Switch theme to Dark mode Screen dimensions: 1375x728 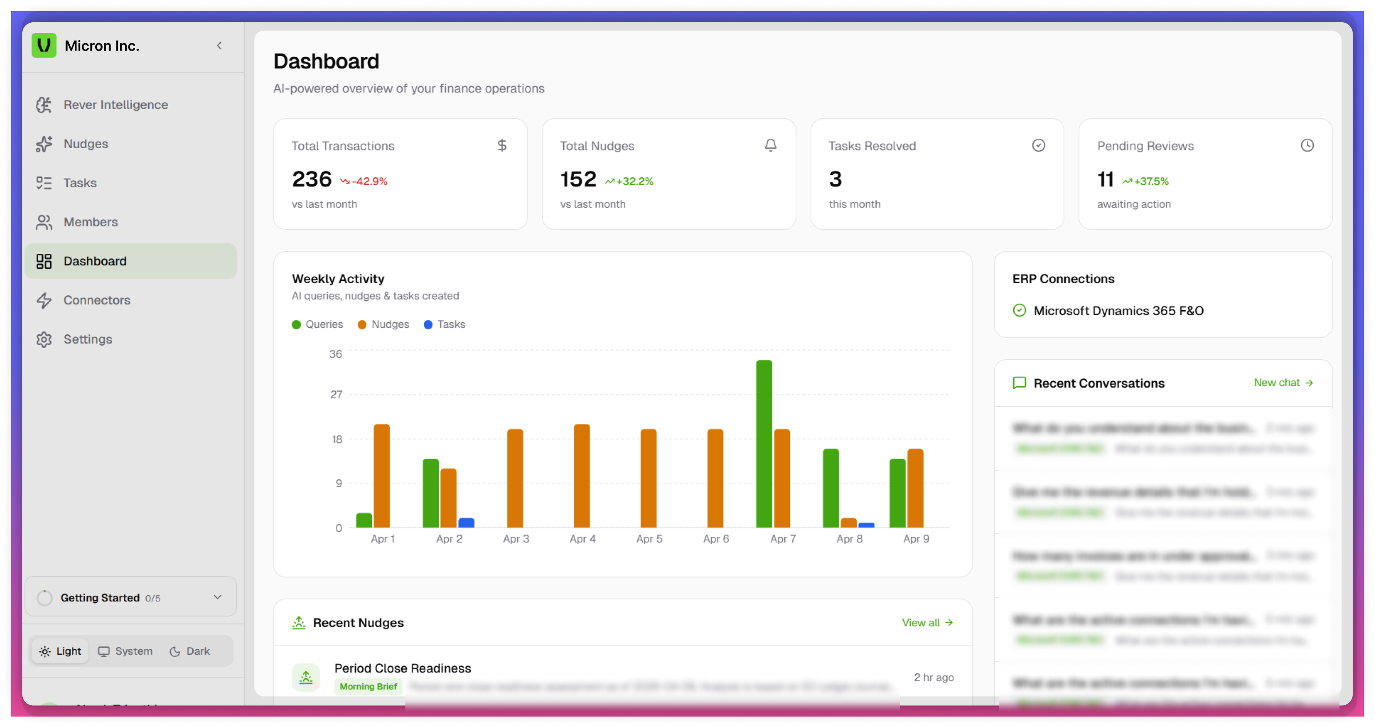tap(189, 650)
